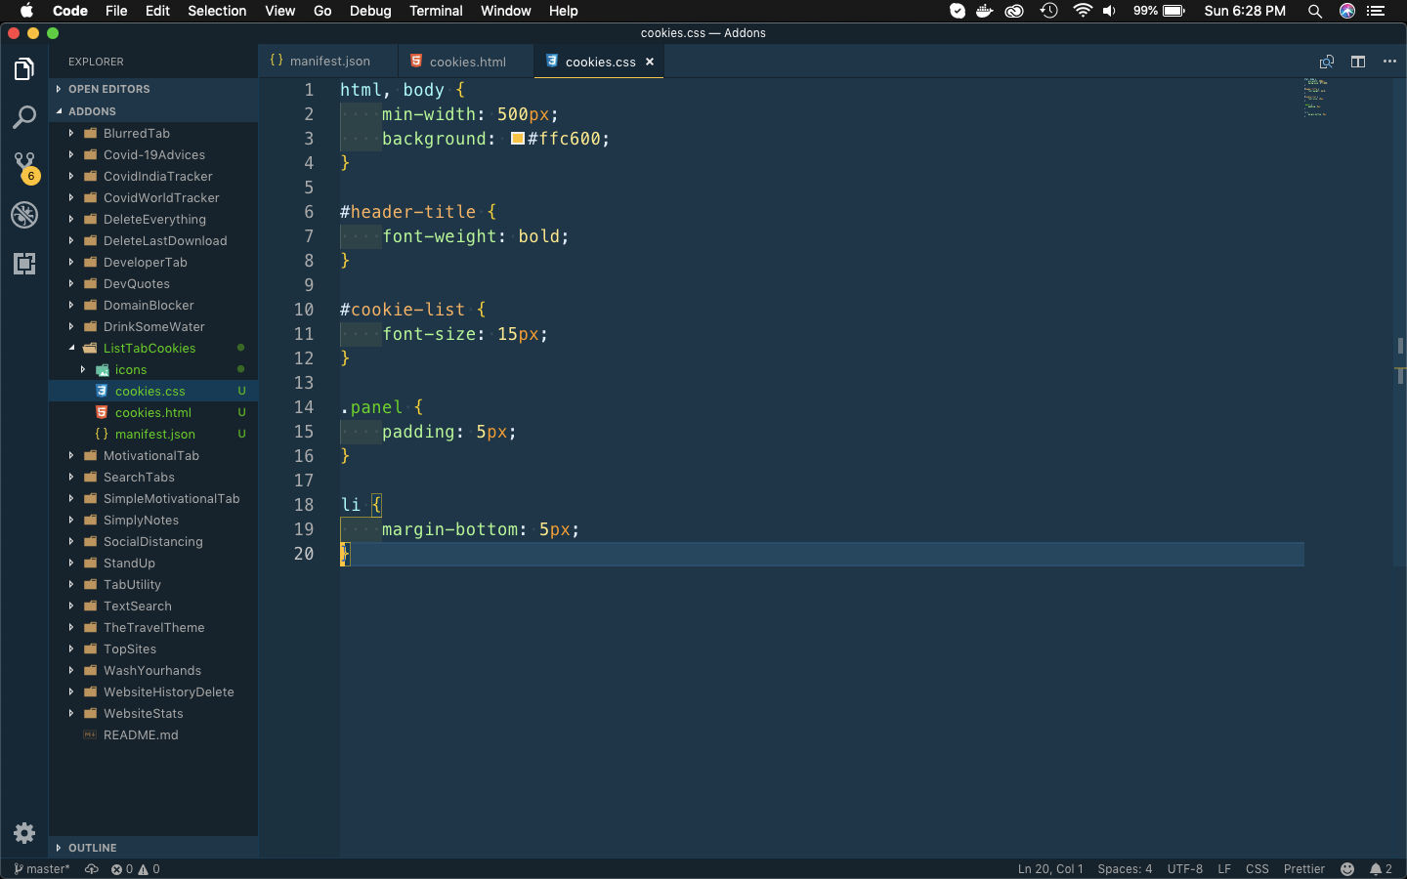Expand the OUTLINE section
This screenshot has width=1407, height=879.
(x=153, y=848)
